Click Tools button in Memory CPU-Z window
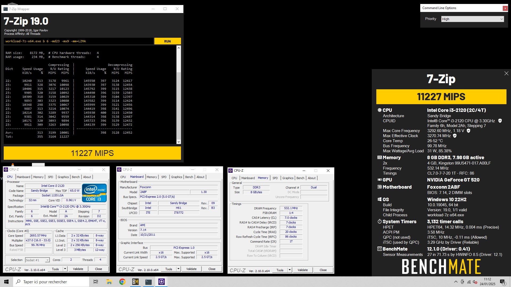 click(280, 270)
